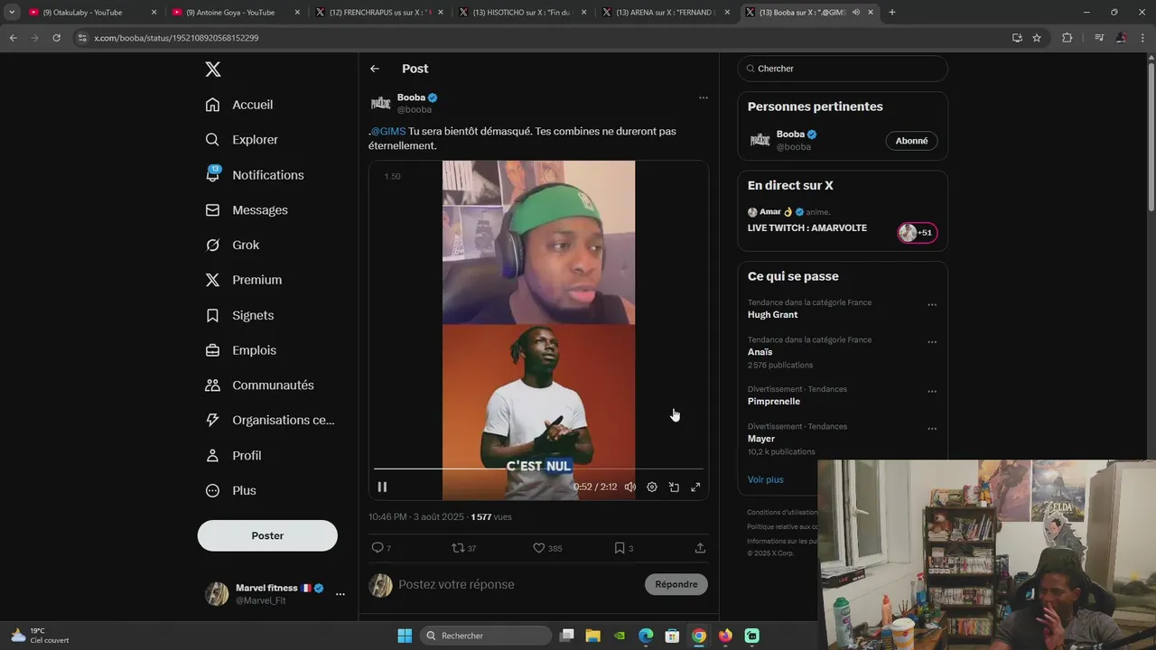Pause the video
1156x650 pixels.
[x=382, y=487]
